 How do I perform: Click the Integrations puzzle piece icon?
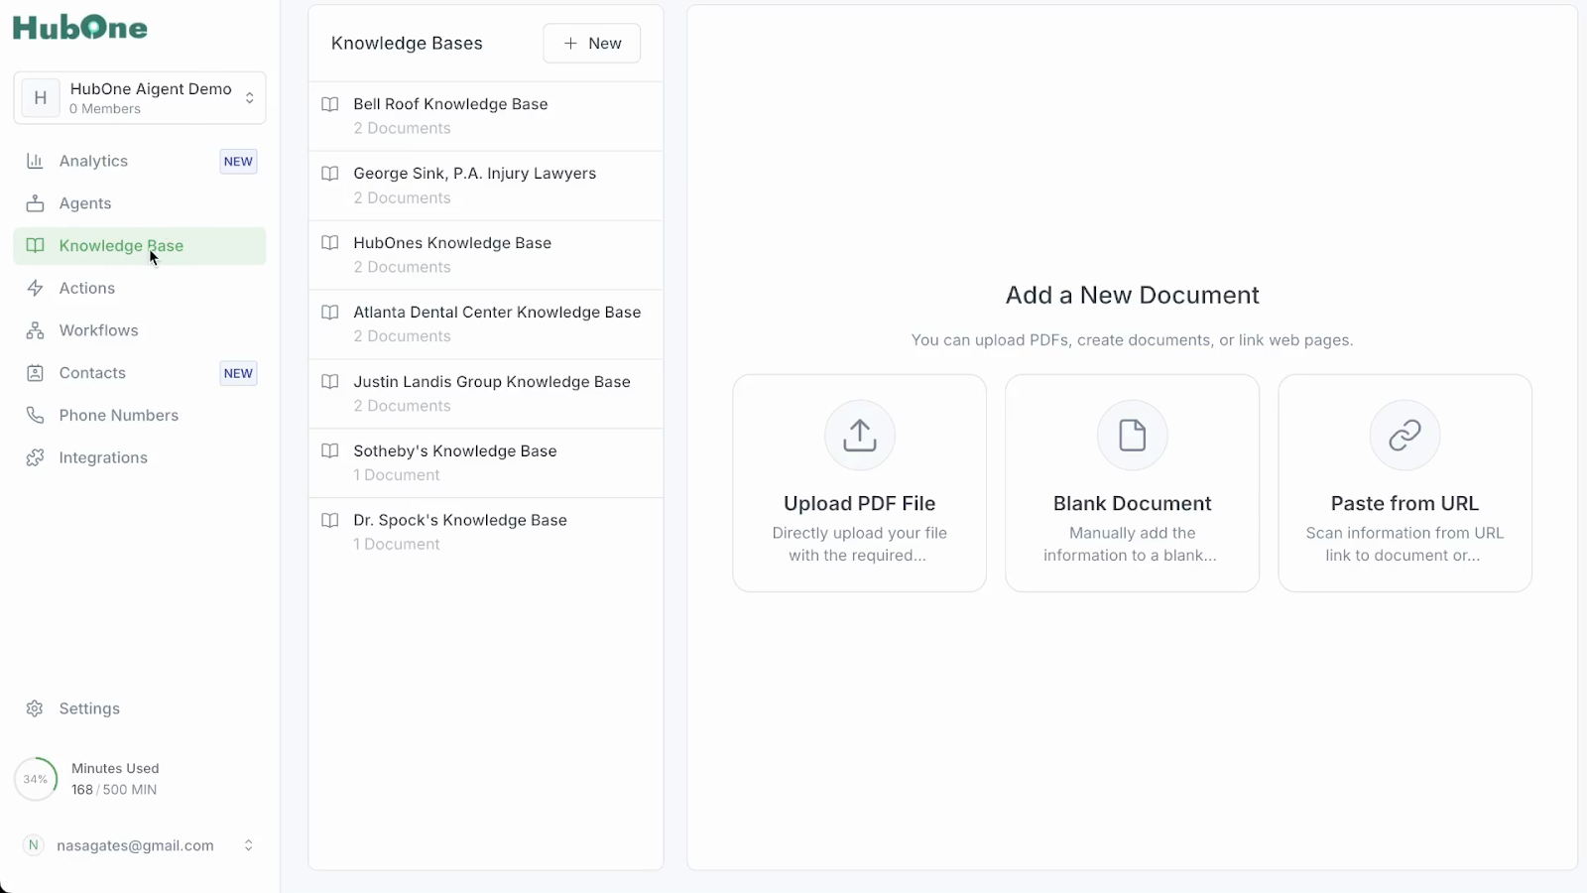coord(35,457)
